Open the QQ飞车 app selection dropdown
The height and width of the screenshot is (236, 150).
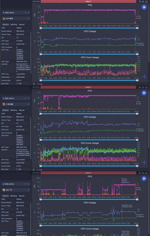16,190
